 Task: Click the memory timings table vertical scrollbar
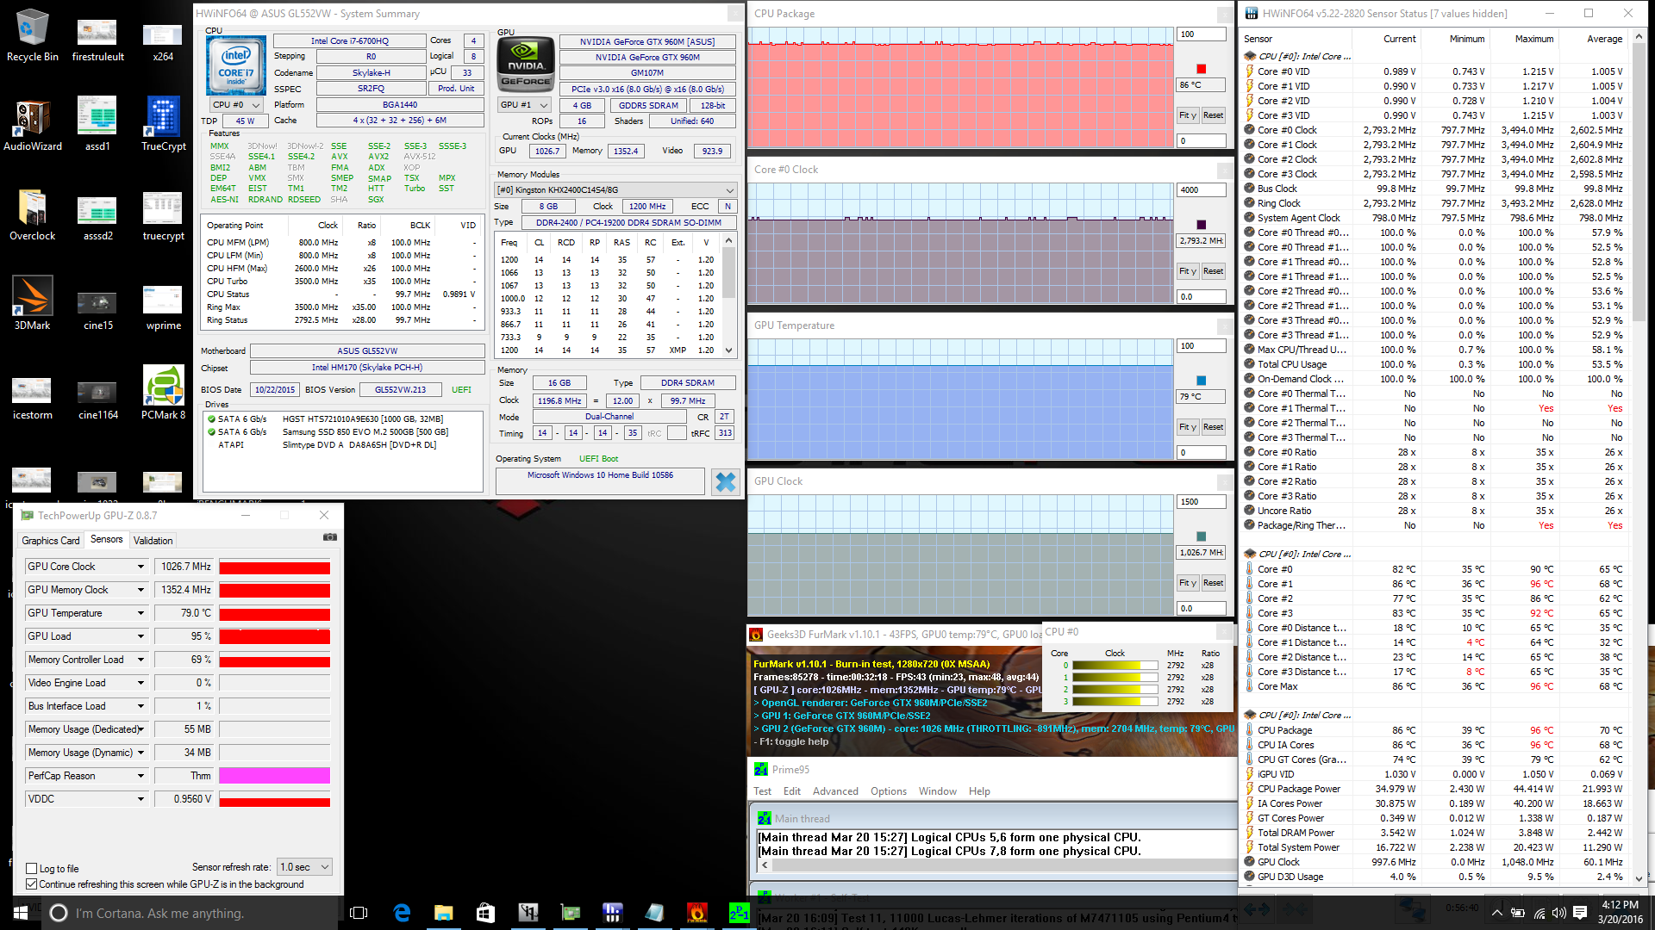pos(729,295)
